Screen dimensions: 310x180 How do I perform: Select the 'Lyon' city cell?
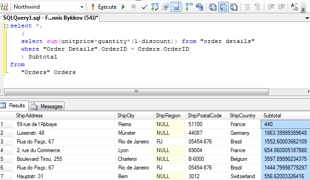click(x=134, y=150)
